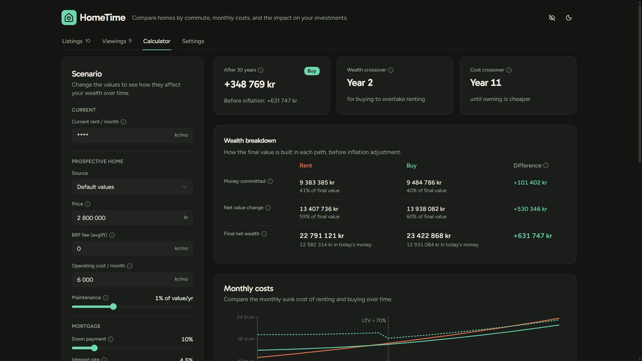Show info for BRF fee (avgift)
The height and width of the screenshot is (361, 642).
point(112,235)
